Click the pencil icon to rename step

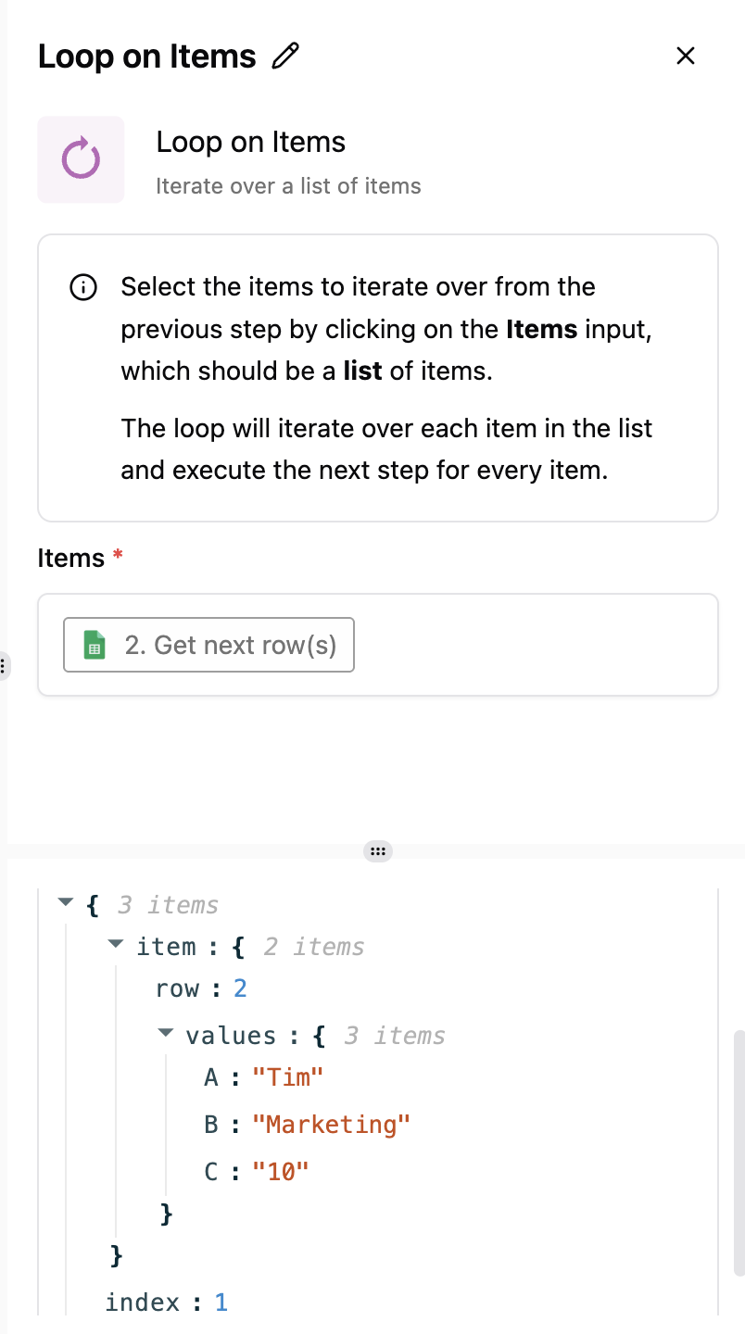[x=286, y=57]
